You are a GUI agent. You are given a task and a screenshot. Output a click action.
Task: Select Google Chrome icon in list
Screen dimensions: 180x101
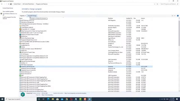click(20, 43)
